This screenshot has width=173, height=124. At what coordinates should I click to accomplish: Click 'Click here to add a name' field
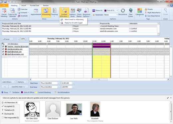17,57
